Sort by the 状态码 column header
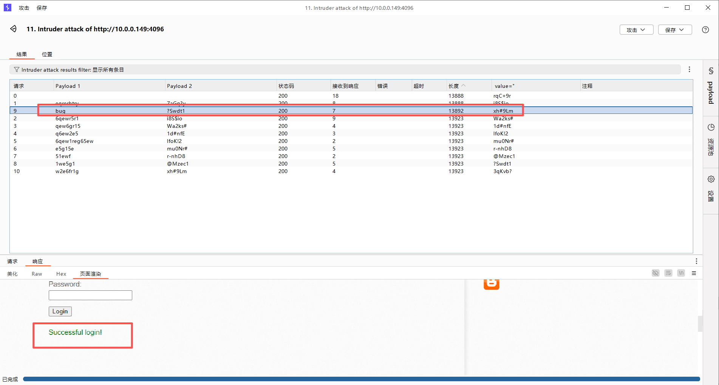The image size is (719, 385). click(x=303, y=86)
